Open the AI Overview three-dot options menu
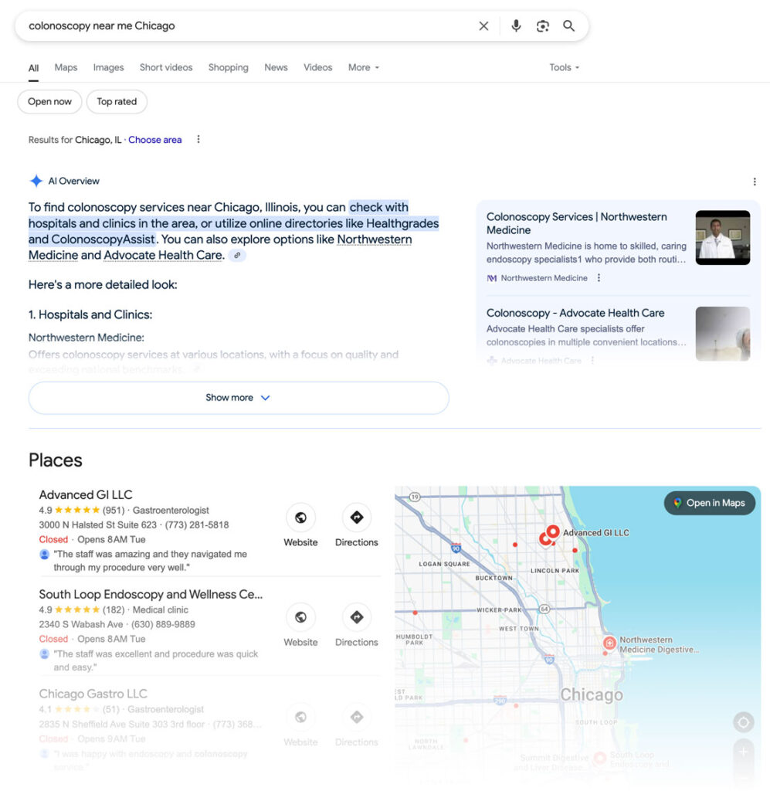The height and width of the screenshot is (791, 770). pyautogui.click(x=755, y=182)
